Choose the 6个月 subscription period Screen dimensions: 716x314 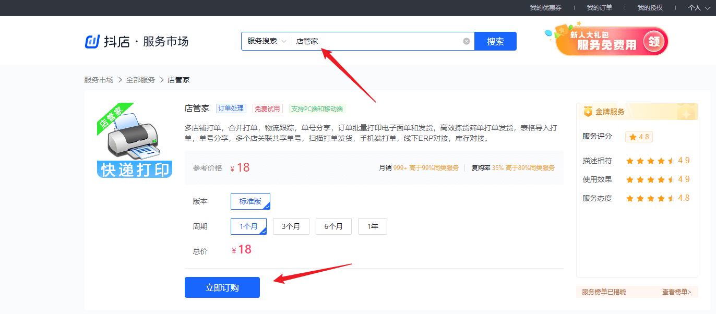pyautogui.click(x=333, y=226)
